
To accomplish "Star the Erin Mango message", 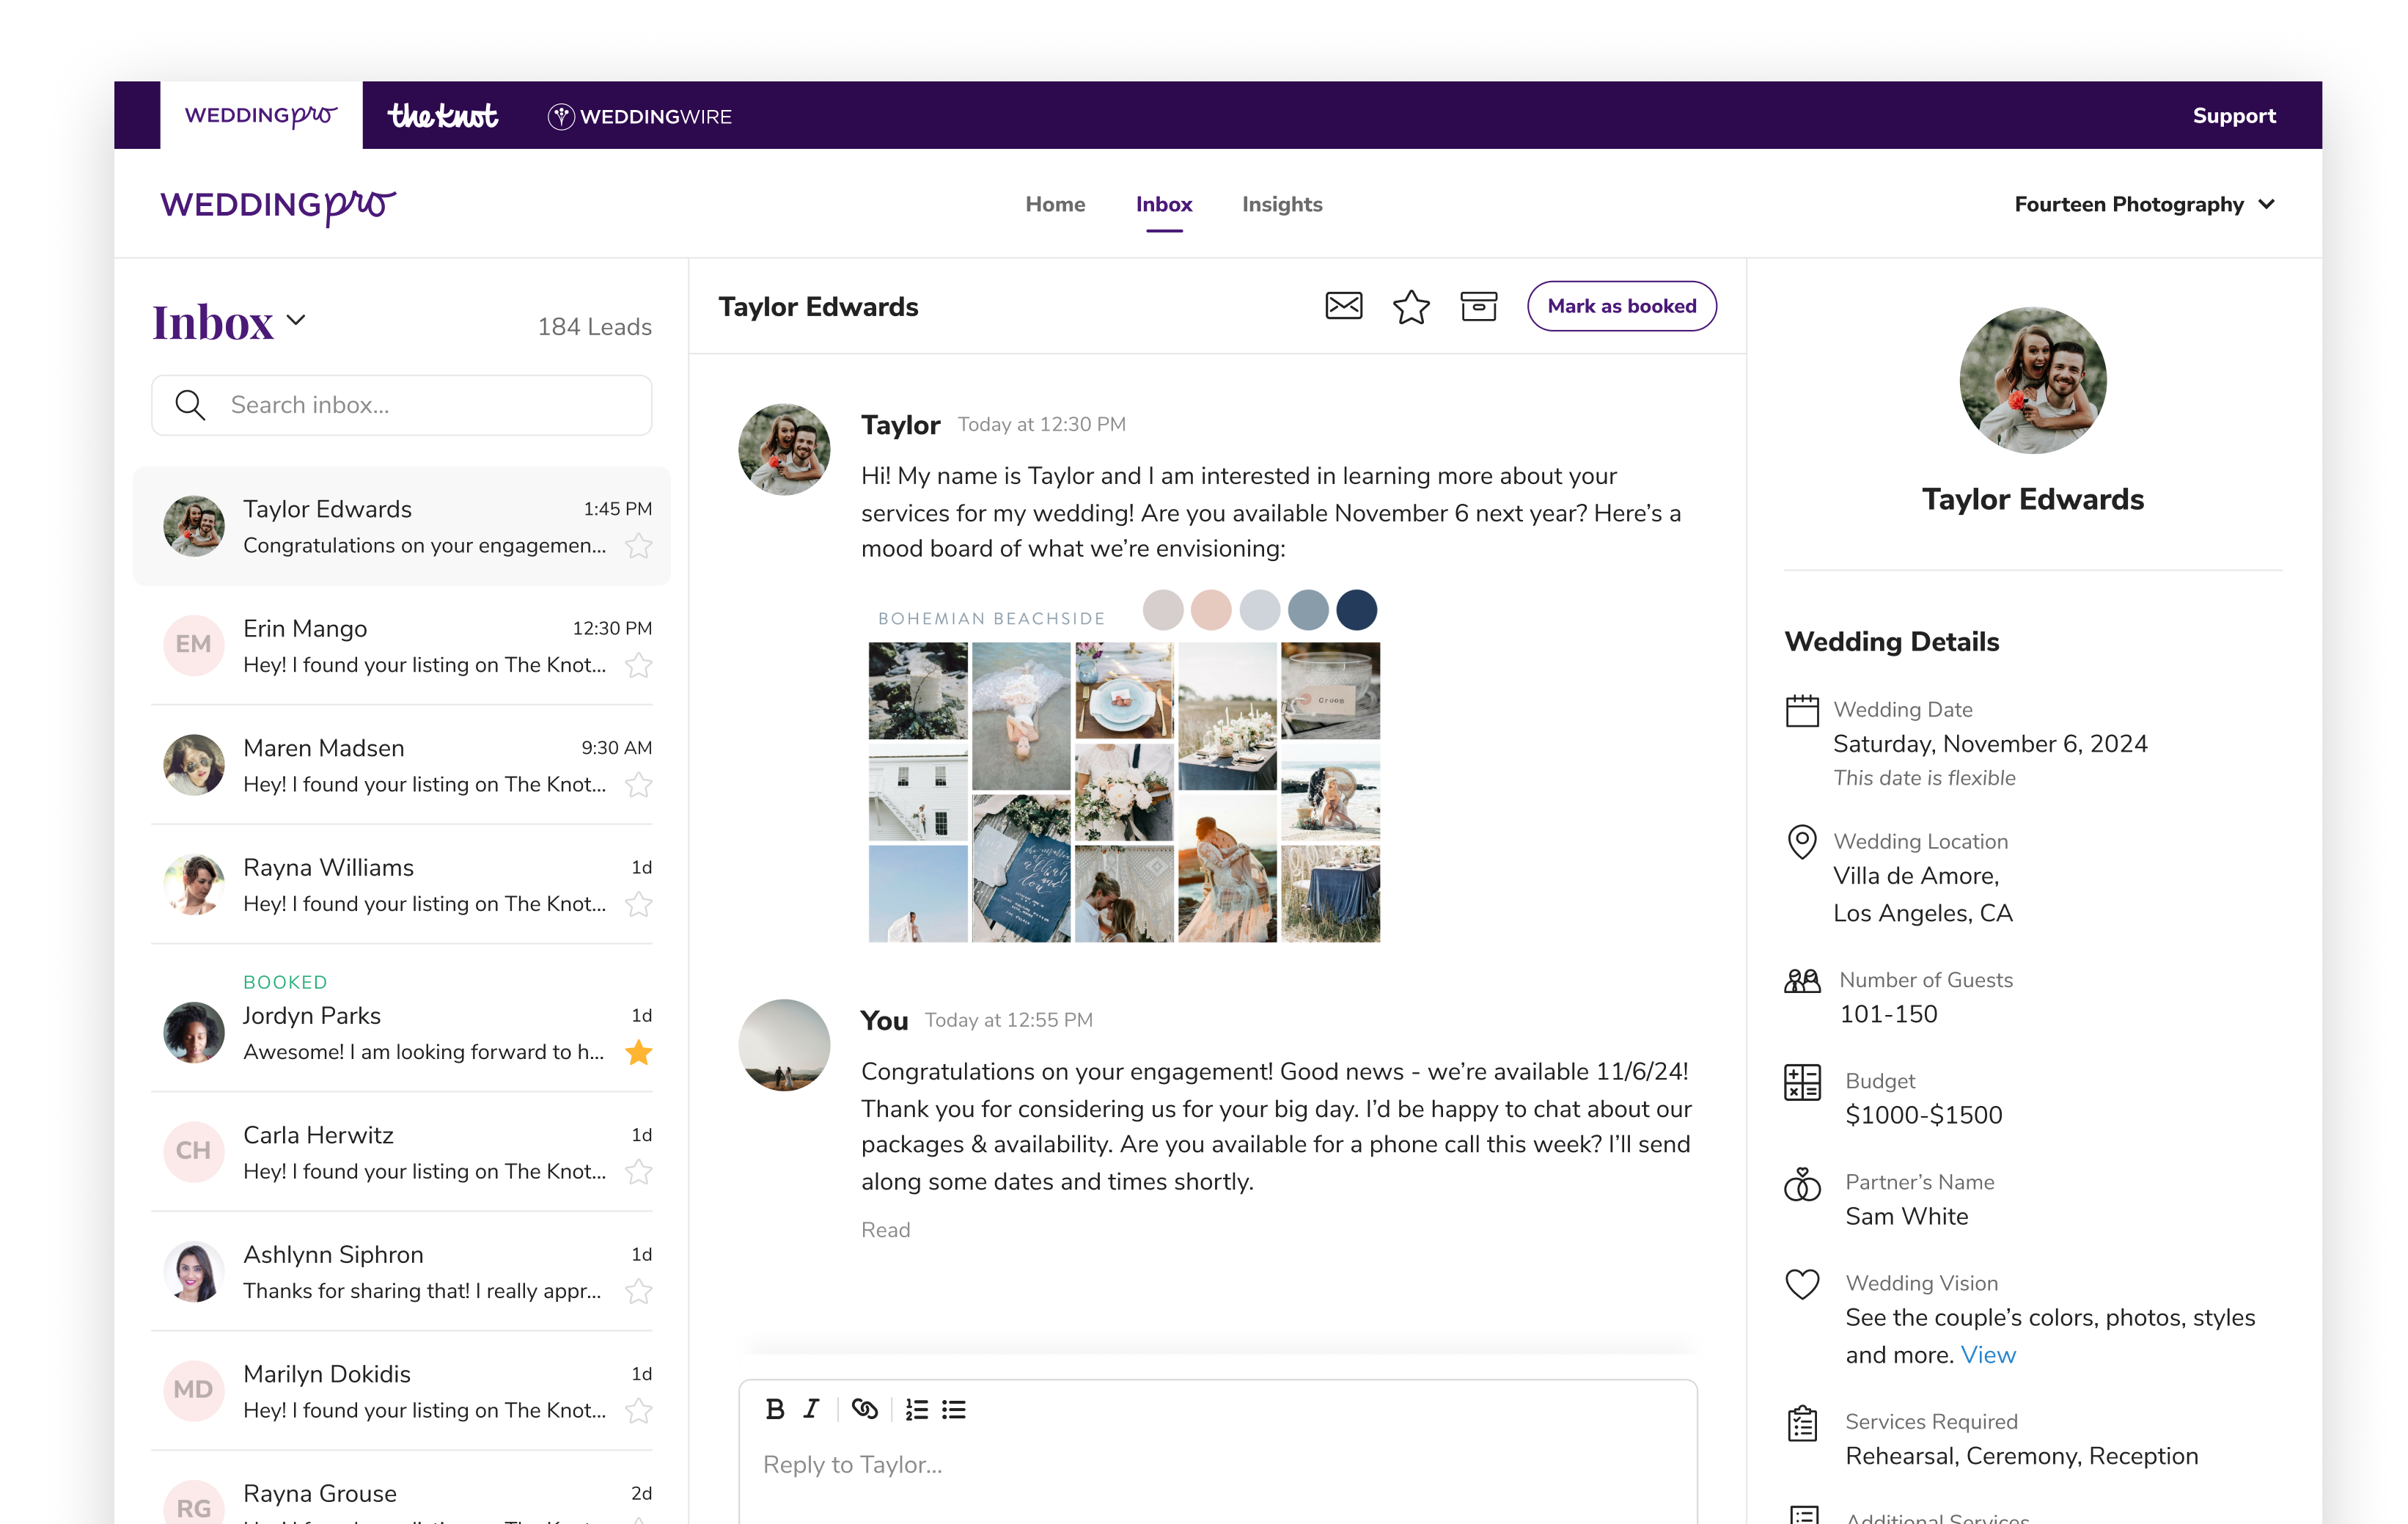I will pos(639,665).
